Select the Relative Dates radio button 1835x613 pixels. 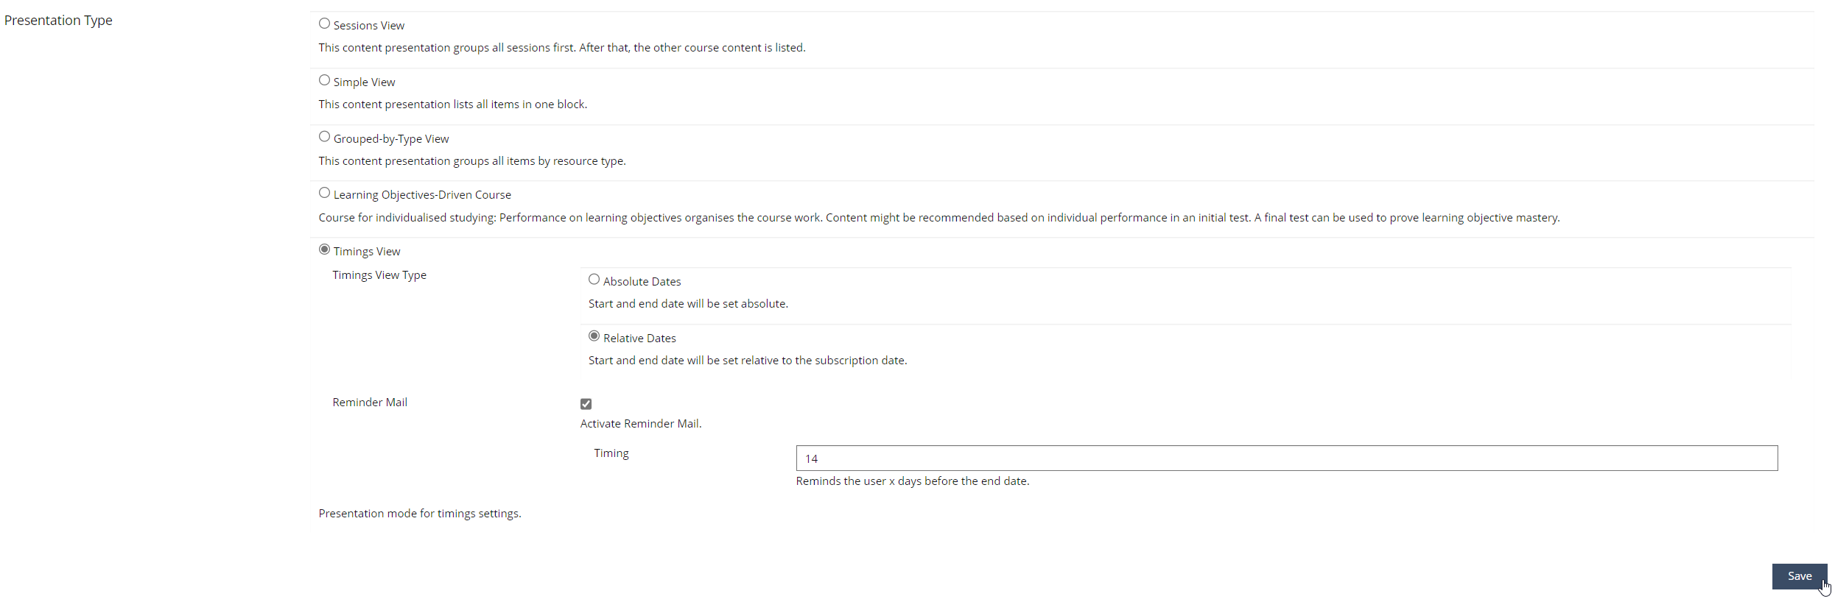coord(594,336)
